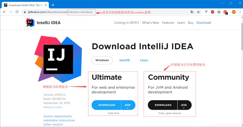Open the red extension with badge 2
Screen dimensions: 243x127
click(x=225, y=12)
